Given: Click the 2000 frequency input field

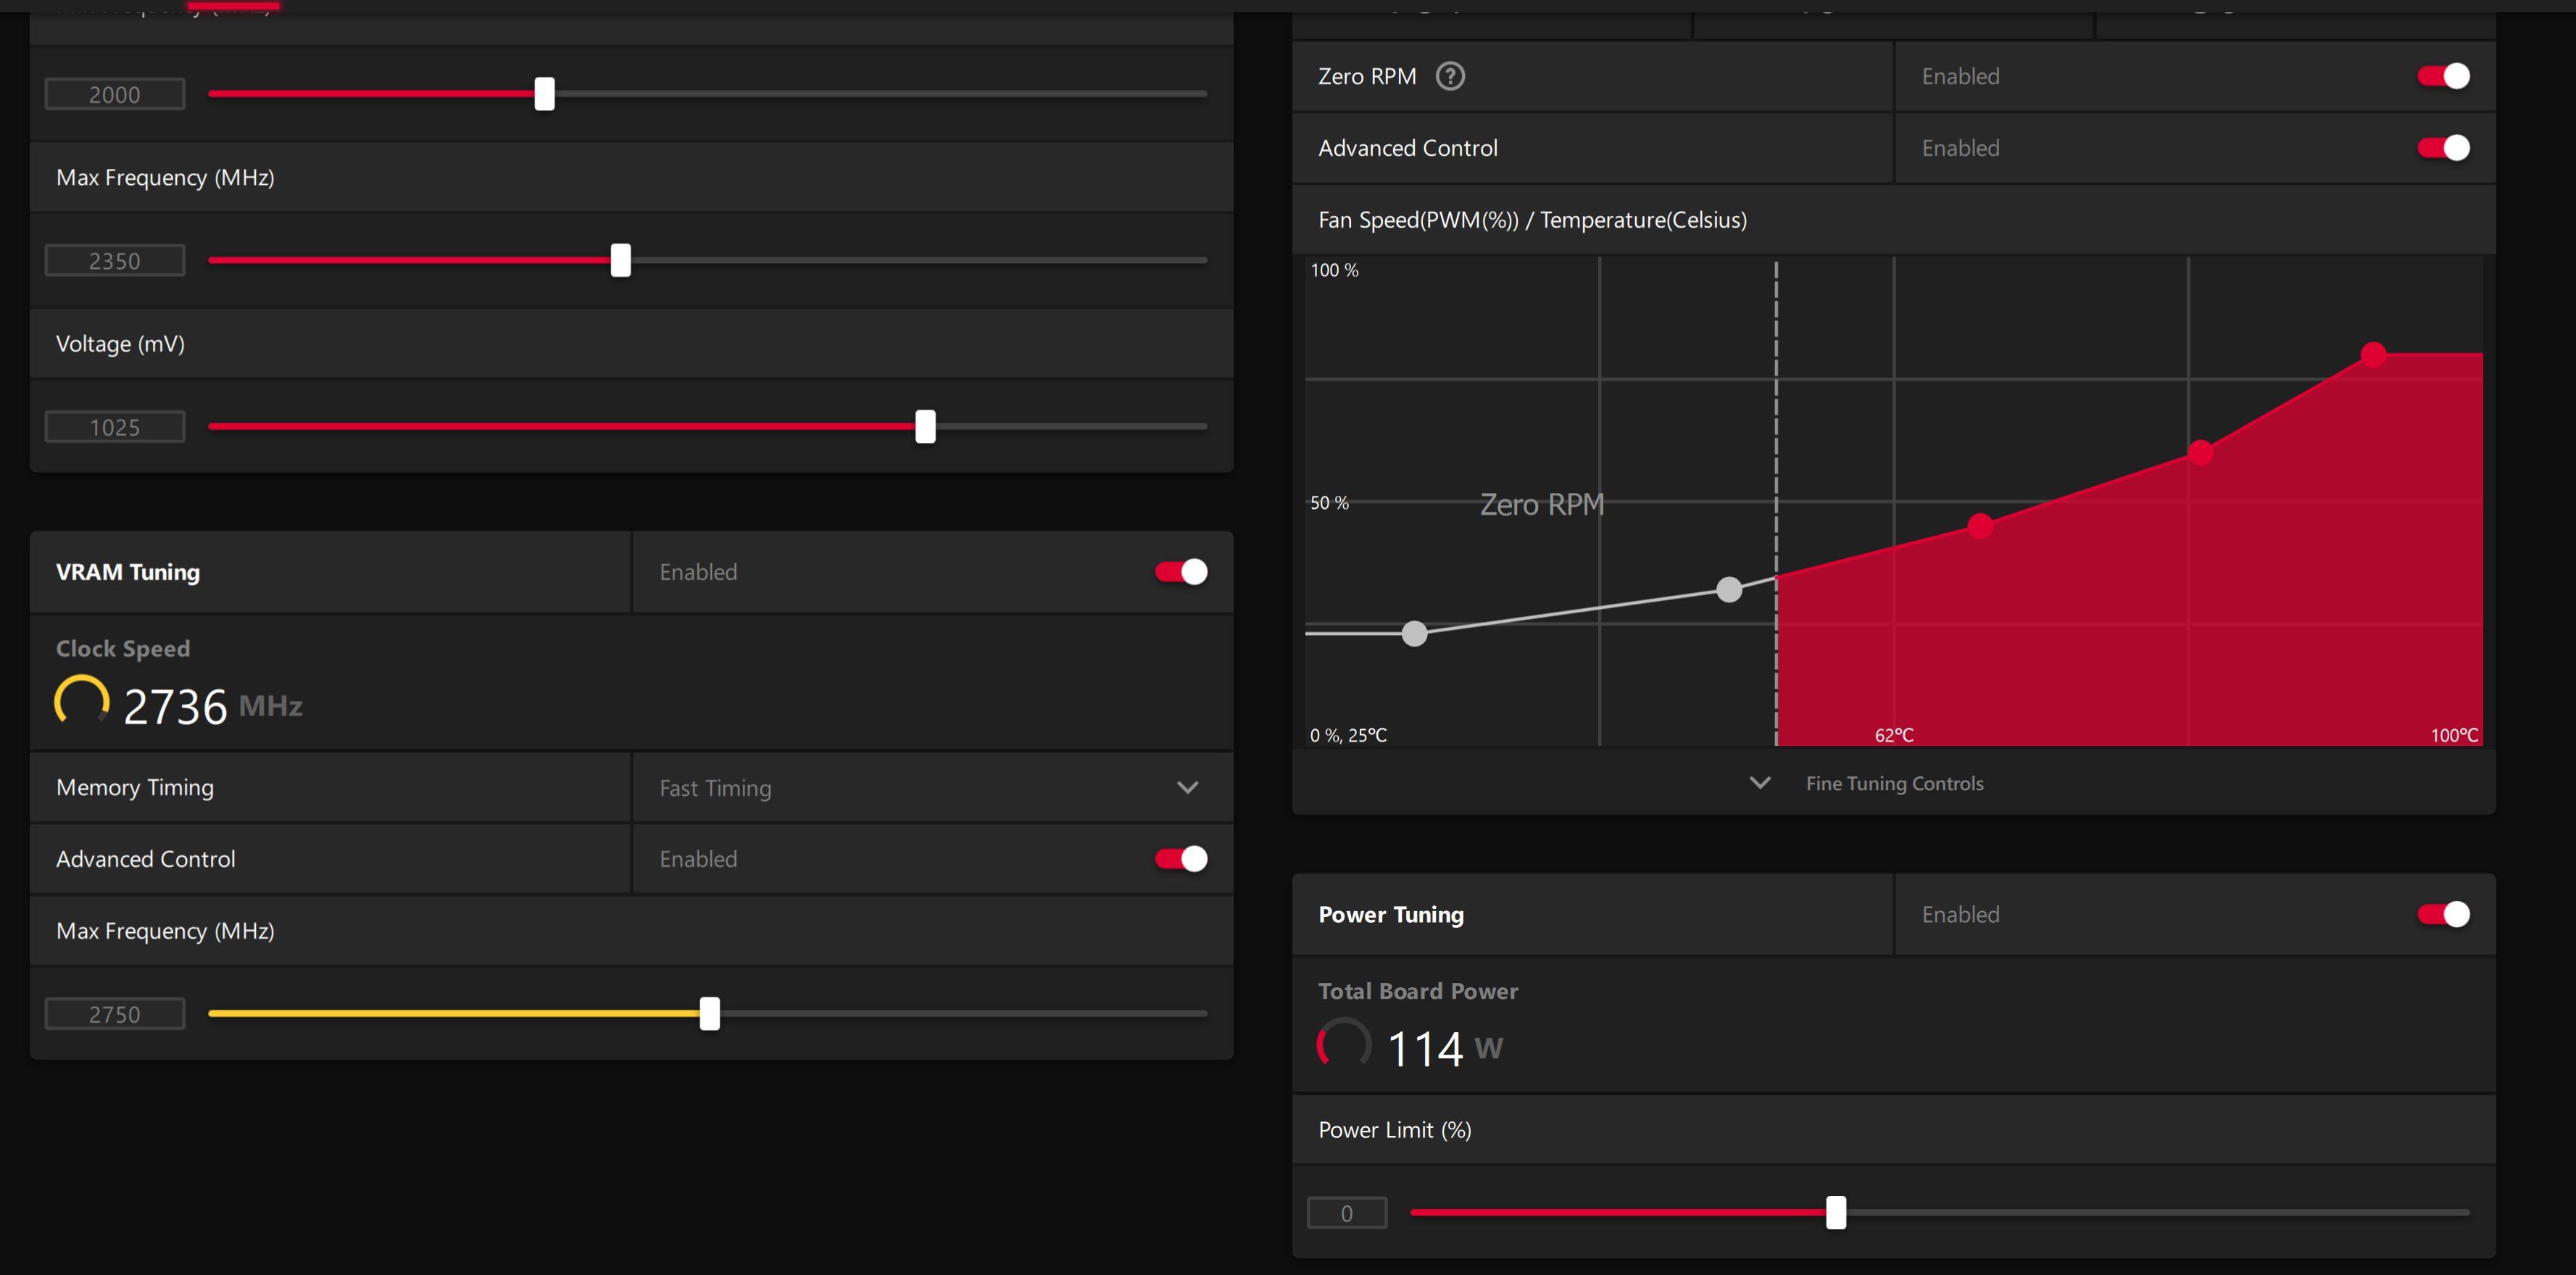Looking at the screenshot, I should click(x=115, y=95).
